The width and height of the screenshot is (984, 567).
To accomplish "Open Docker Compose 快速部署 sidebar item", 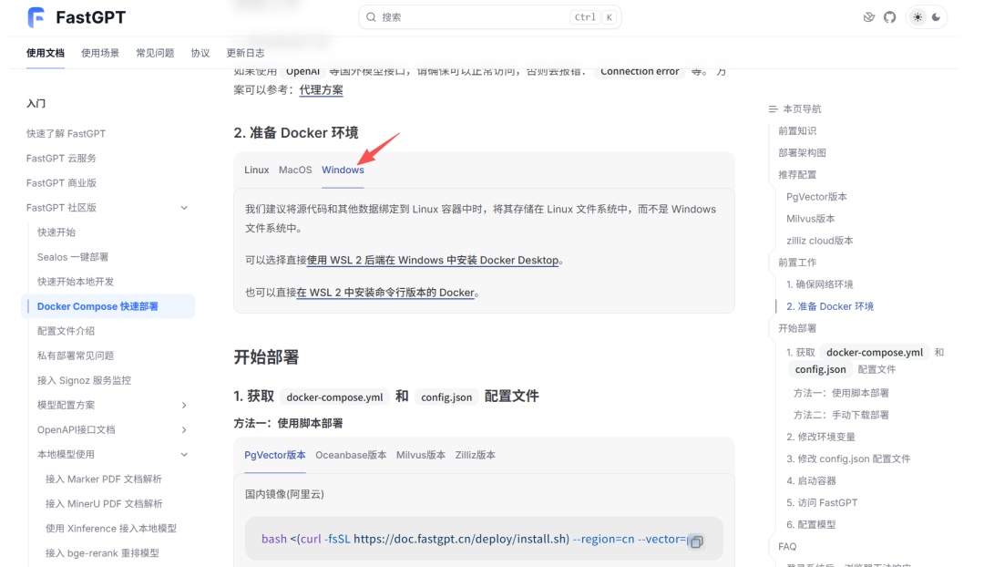I will click(x=108, y=306).
